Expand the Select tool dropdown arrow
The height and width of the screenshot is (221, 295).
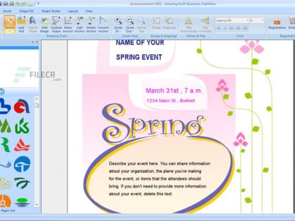point(9,31)
